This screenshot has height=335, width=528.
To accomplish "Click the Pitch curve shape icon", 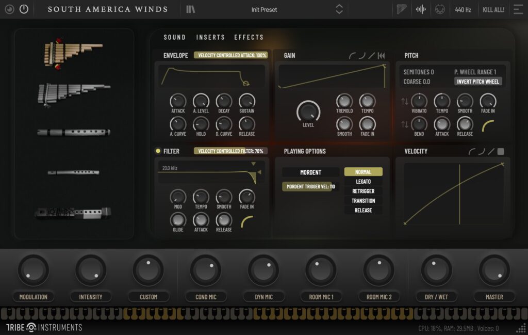I will [488, 126].
